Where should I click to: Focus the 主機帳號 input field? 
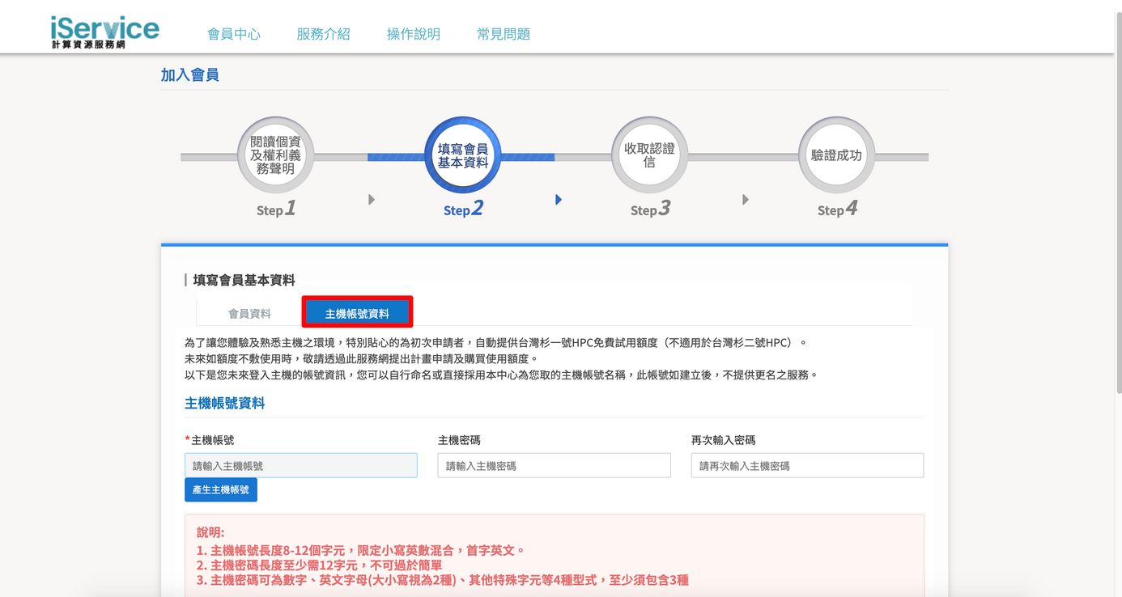pos(300,465)
